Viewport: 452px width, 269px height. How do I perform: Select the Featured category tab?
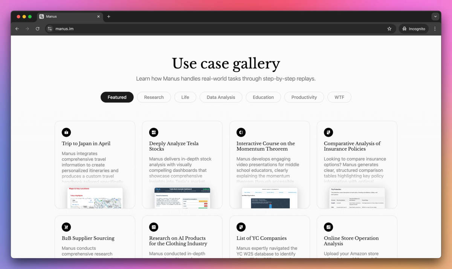pyautogui.click(x=117, y=97)
